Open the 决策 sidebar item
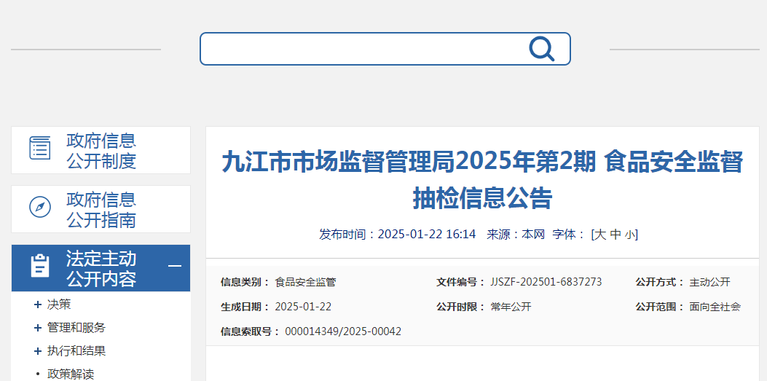Viewport: 767px width, 381px height. tap(59, 305)
